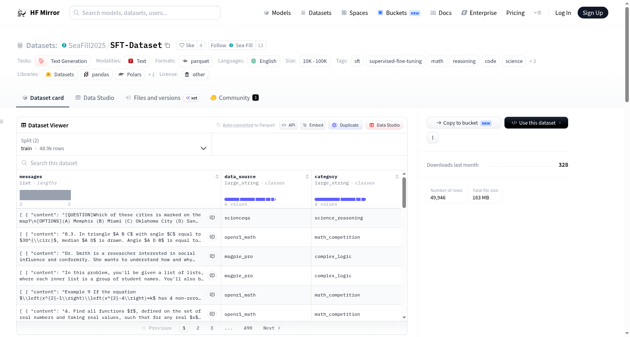Open the Community tab
This screenshot has height=337, width=630.
click(x=235, y=98)
